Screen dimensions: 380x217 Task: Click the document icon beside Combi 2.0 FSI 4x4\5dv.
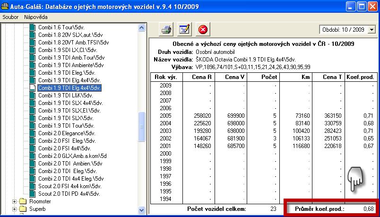click(32, 148)
